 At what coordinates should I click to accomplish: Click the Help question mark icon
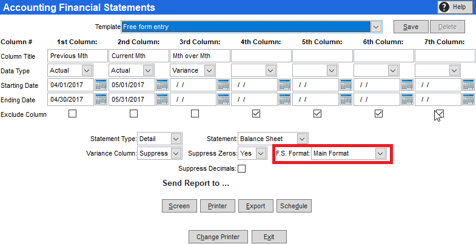[444, 7]
